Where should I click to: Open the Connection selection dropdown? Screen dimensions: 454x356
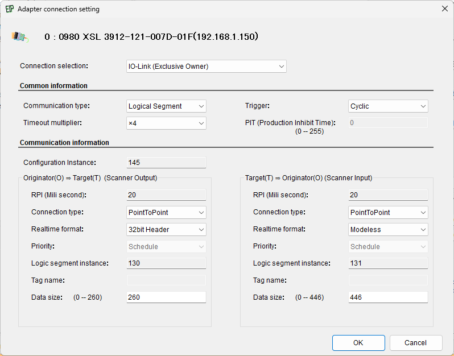coord(207,67)
